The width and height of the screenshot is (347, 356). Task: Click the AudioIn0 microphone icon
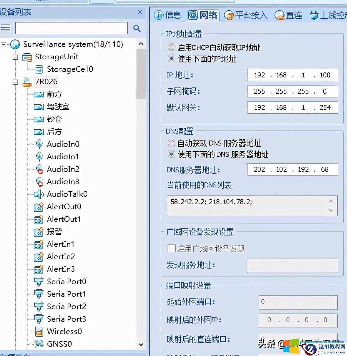click(39, 144)
